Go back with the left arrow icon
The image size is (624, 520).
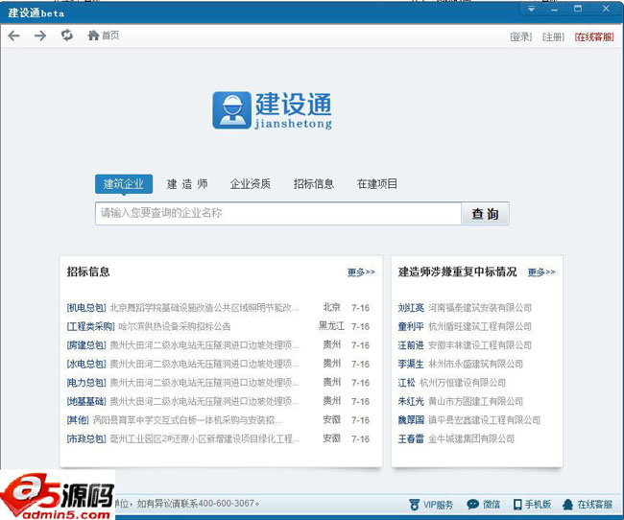tap(14, 35)
